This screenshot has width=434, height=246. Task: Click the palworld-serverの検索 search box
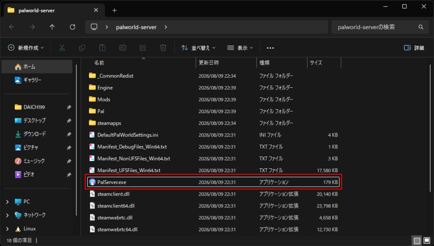point(380,27)
